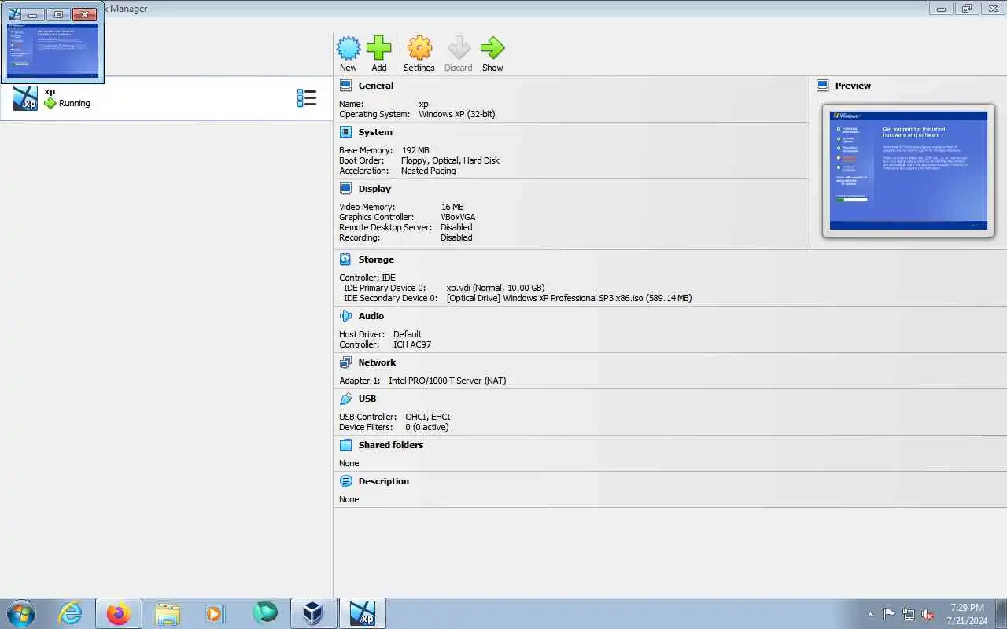This screenshot has height=629, width=1007.
Task: Click 'None' under Shared folders
Action: tap(349, 463)
